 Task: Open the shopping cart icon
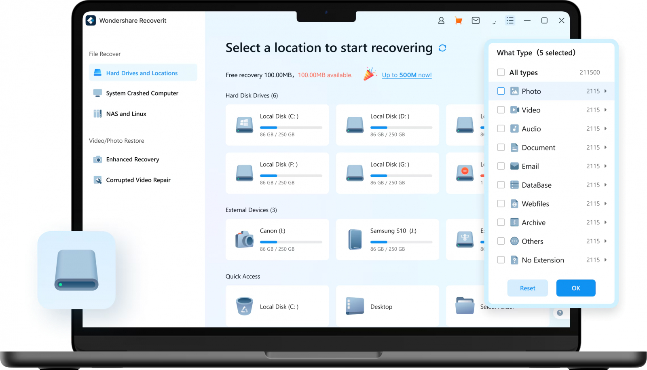pyautogui.click(x=458, y=20)
